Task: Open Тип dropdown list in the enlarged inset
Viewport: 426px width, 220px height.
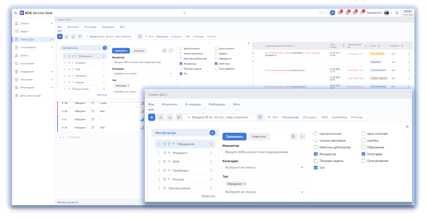Action: (264, 192)
